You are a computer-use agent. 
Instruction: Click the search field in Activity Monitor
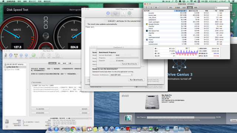pyautogui.click(x=221, y=7)
